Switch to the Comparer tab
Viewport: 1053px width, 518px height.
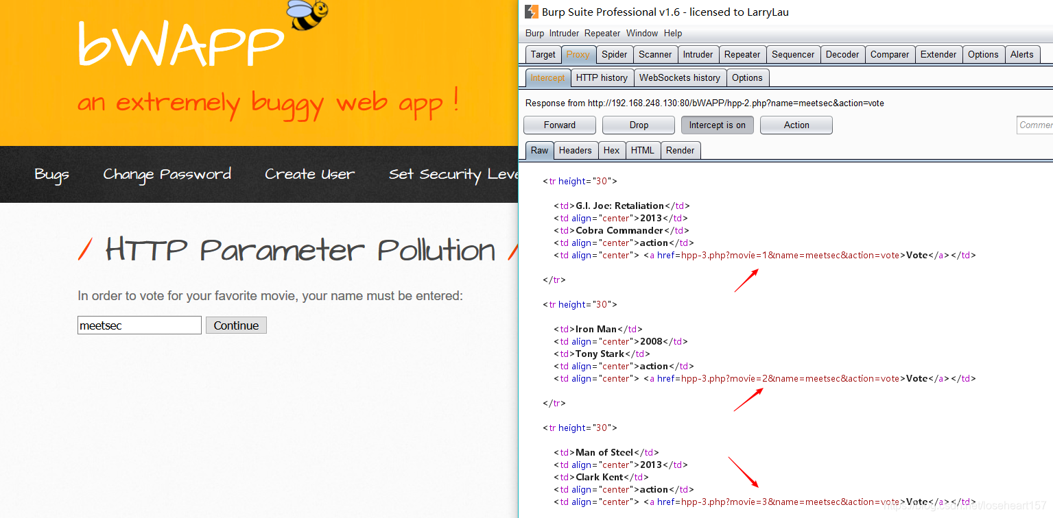point(890,54)
